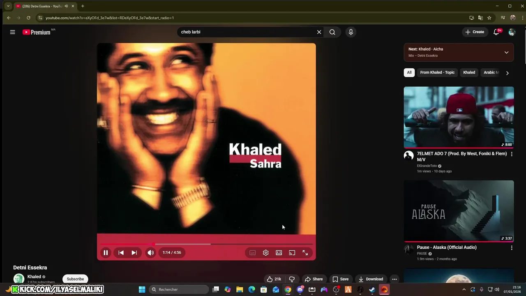
Task: Show more filter chips with right arrow
Action: click(x=507, y=73)
